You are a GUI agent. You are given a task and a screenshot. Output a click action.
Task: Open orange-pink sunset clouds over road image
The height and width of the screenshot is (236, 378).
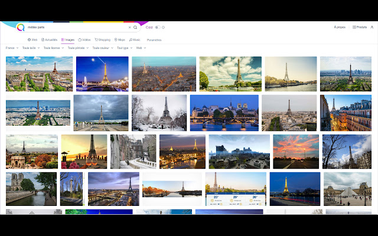point(296,152)
